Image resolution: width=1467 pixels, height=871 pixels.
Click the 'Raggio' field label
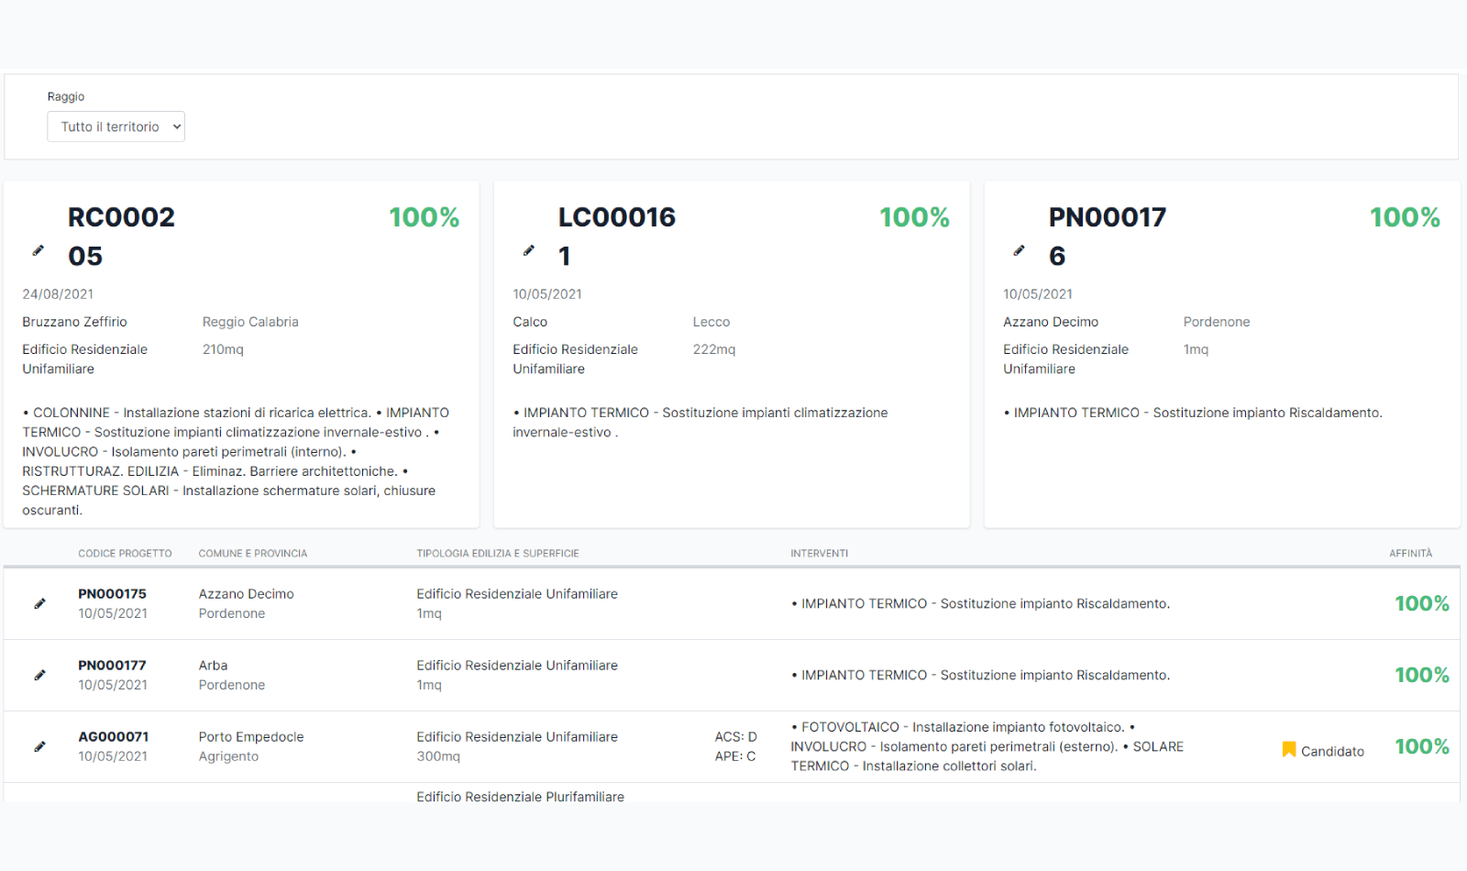(66, 96)
